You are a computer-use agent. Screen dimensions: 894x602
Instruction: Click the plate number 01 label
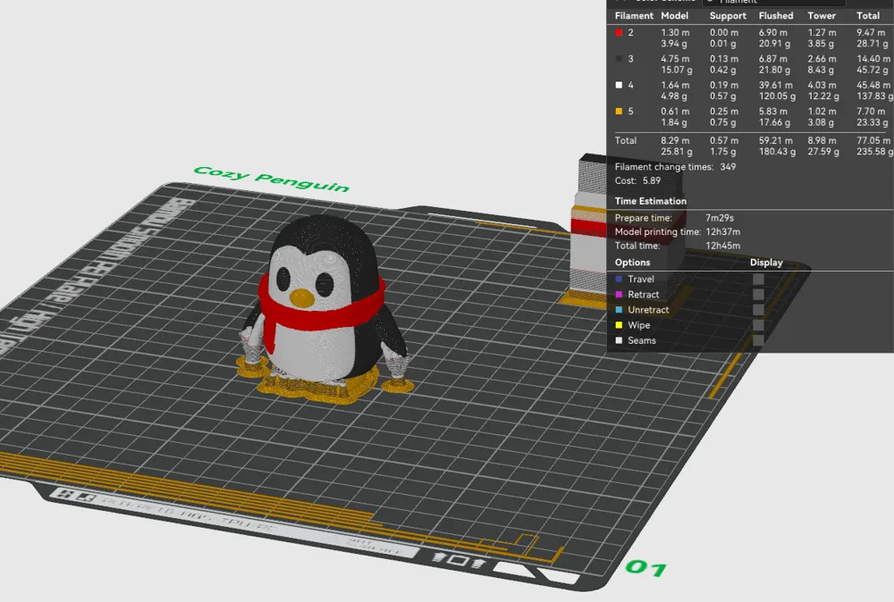coord(646,568)
